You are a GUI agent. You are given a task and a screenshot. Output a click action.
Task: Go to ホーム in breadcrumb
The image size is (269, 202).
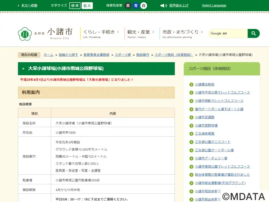48,55
